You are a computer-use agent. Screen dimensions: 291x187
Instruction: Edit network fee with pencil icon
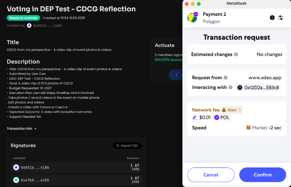tap(194, 118)
